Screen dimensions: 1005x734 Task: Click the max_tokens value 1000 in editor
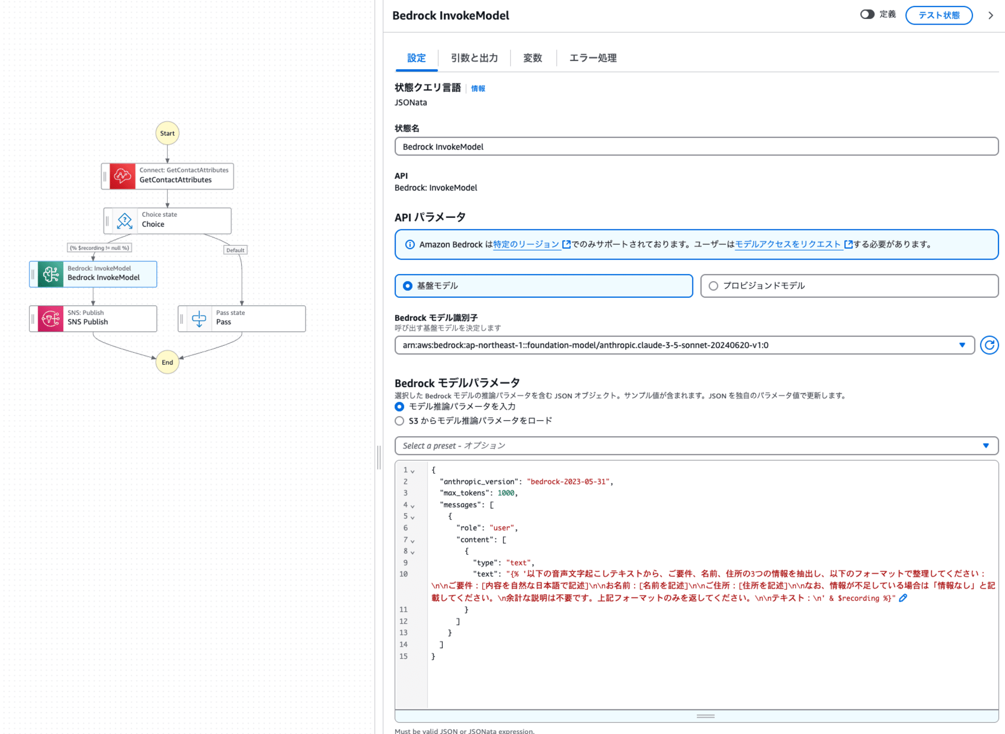click(506, 493)
